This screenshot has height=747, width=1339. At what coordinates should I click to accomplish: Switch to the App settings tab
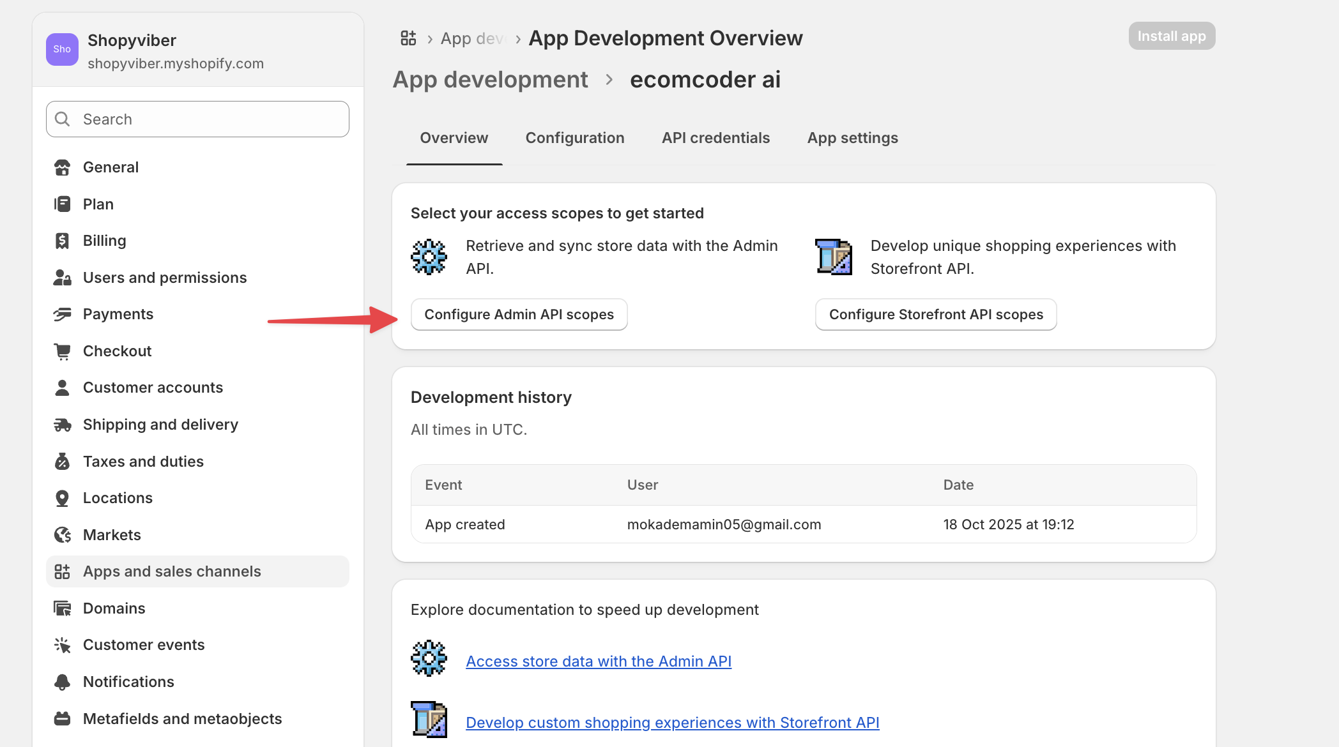[852, 138]
